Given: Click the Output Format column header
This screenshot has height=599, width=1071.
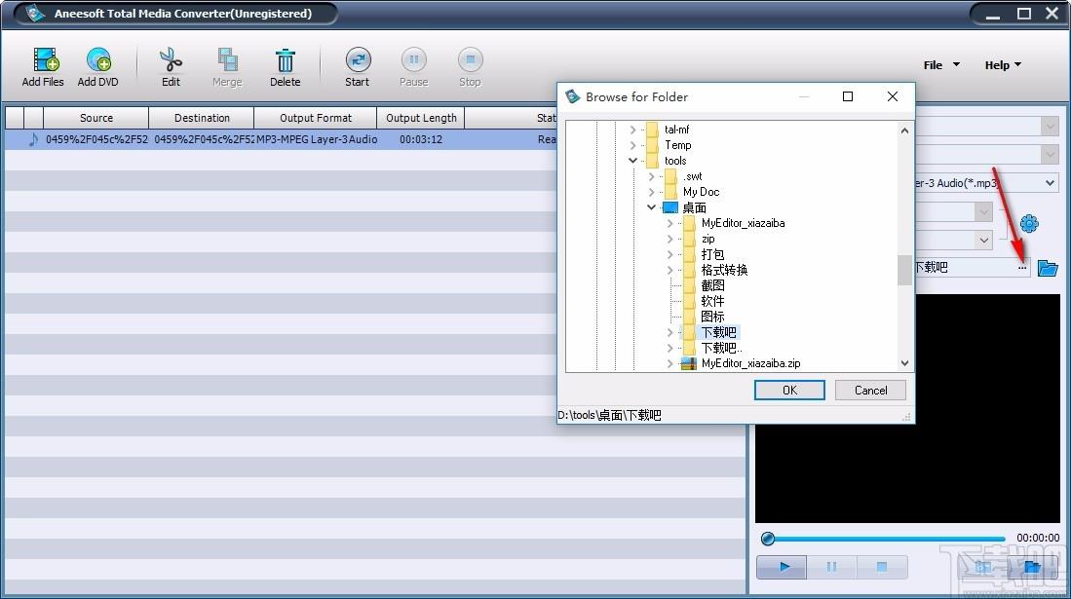Looking at the screenshot, I should (316, 118).
